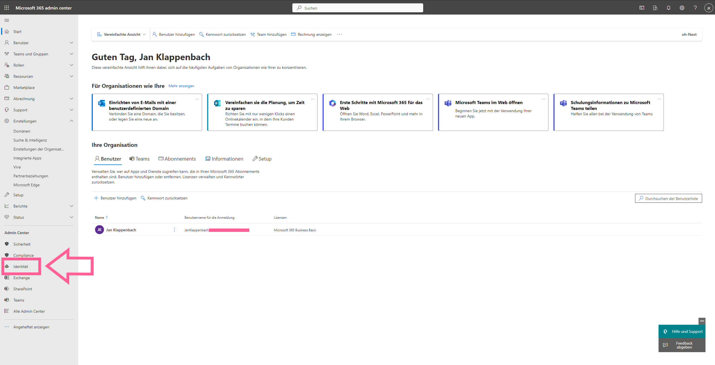Viewport: 715px width, 365px height.
Task: Click Kennwort zurücksetzen above user list
Action: coord(164,198)
